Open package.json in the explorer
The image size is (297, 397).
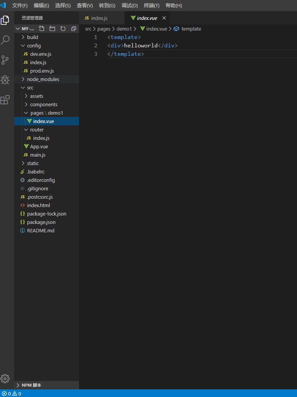click(41, 222)
